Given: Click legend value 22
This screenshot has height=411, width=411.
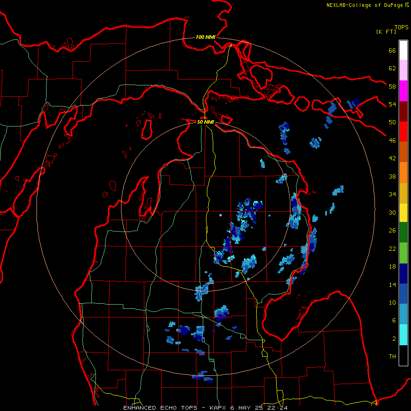Looking at the screenshot, I should pyautogui.click(x=392, y=248).
